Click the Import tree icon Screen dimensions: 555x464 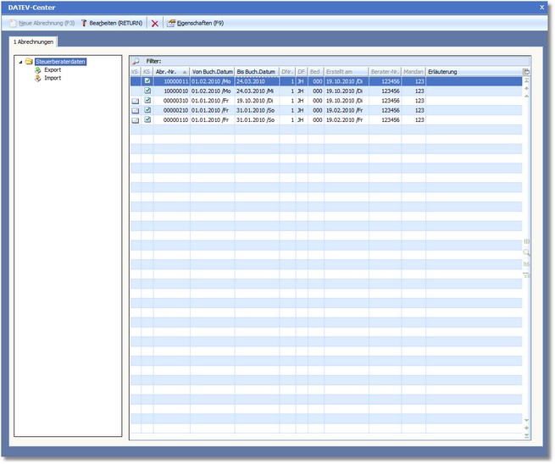37,78
